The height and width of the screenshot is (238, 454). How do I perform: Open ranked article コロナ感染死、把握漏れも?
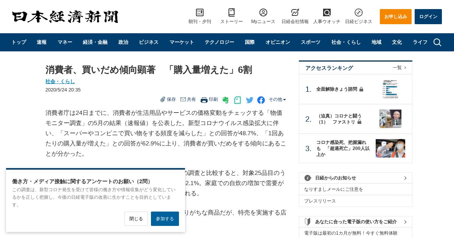coord(343,148)
